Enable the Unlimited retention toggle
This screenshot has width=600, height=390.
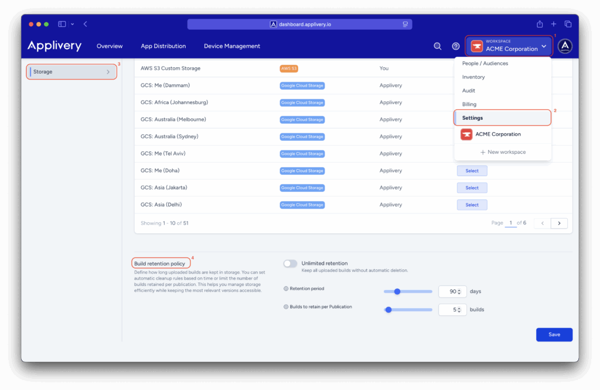pyautogui.click(x=290, y=264)
